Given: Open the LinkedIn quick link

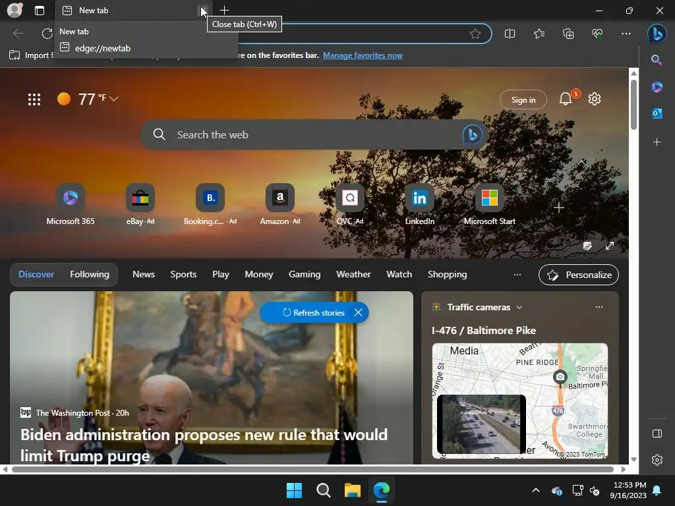Looking at the screenshot, I should [420, 205].
